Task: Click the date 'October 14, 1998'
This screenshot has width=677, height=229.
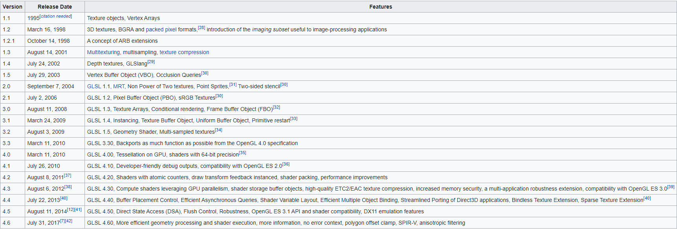Action: [x=49, y=41]
